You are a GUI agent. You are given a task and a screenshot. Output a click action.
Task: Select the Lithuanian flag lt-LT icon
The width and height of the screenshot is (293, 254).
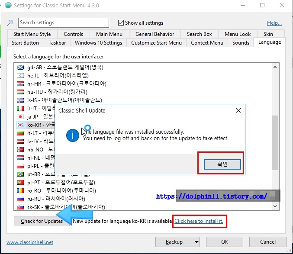click(20, 133)
